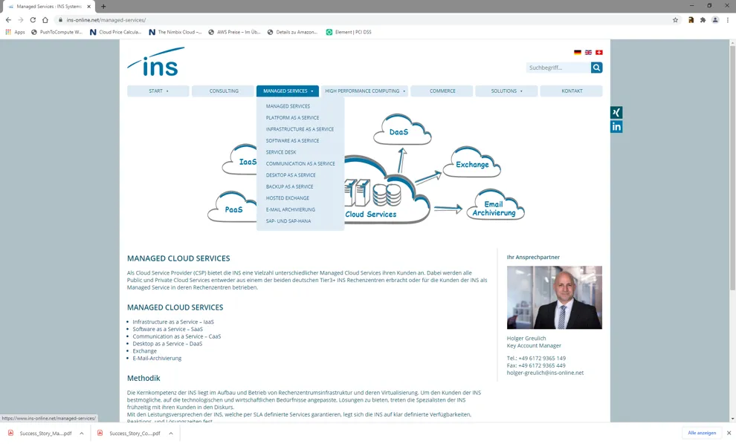Viewport: 736px width, 444px height.
Task: Select Service Desk entry
Action: [281, 152]
